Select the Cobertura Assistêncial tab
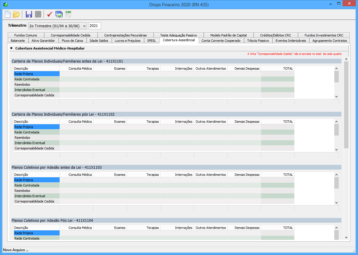The height and width of the screenshot is (255, 358). (x=179, y=40)
